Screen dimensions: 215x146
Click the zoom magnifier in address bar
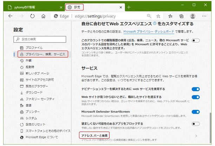(149, 16)
